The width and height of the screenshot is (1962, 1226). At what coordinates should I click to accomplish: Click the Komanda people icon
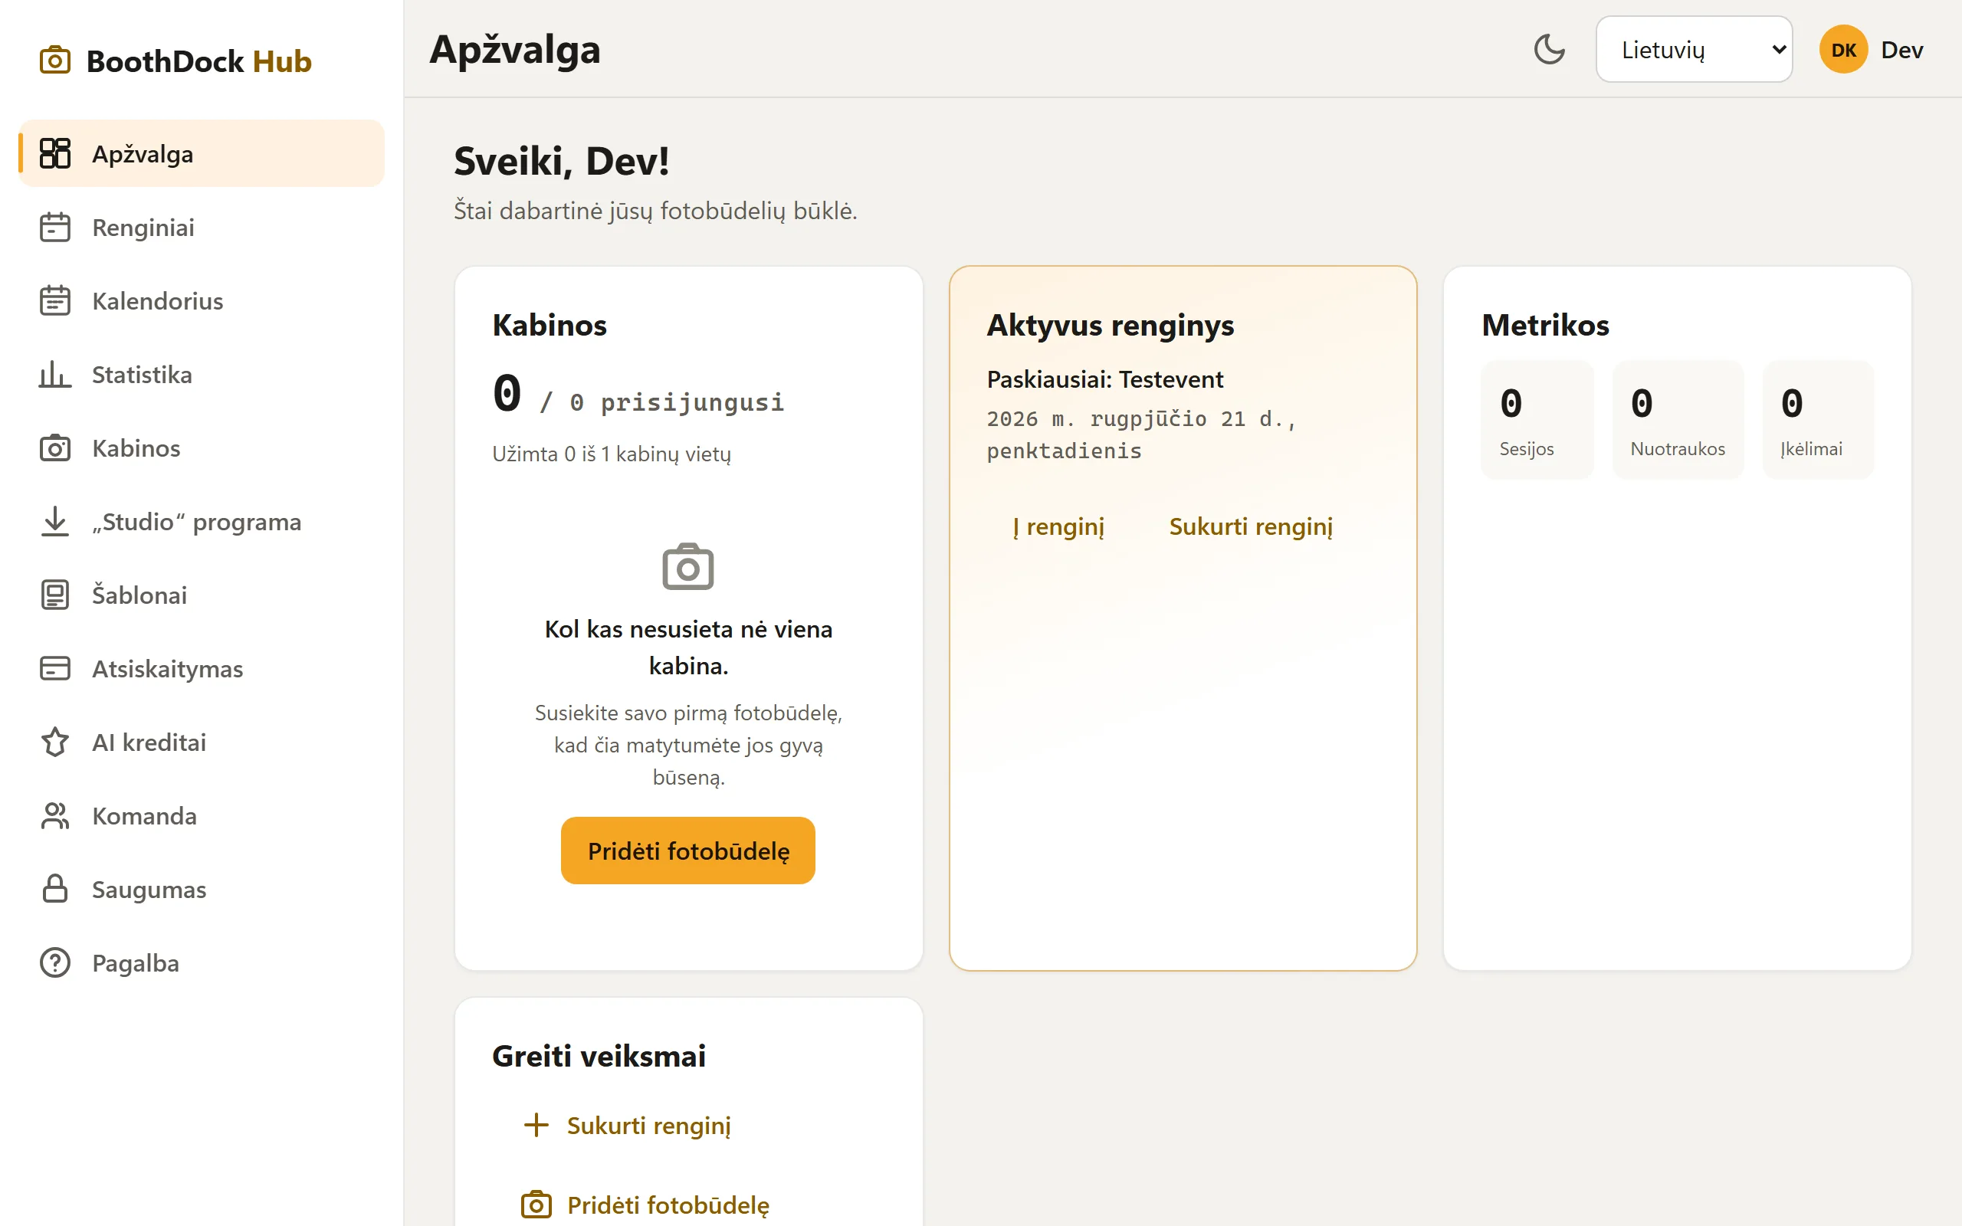(x=54, y=816)
